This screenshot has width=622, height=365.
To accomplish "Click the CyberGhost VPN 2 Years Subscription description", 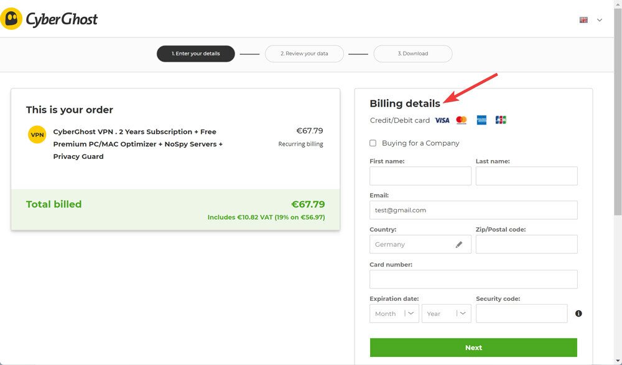I will pos(138,144).
